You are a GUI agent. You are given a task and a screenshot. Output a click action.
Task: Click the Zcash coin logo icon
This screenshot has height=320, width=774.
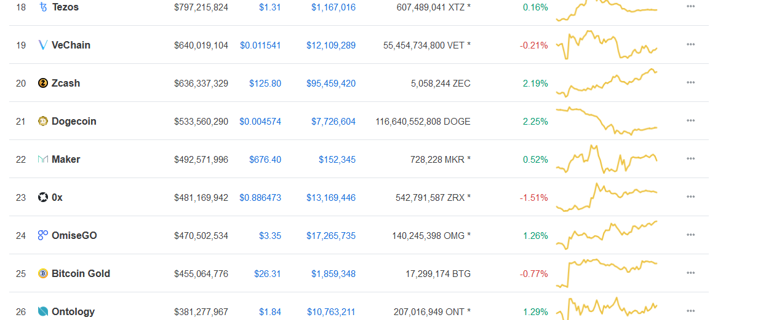click(43, 83)
